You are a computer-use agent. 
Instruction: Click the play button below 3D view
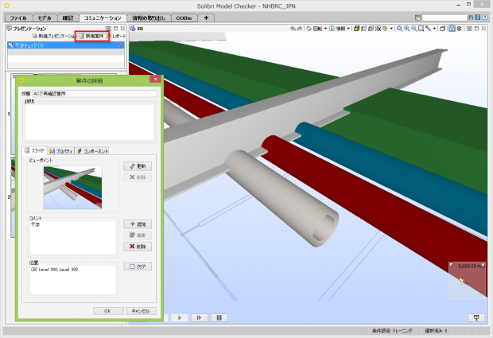[180, 318]
